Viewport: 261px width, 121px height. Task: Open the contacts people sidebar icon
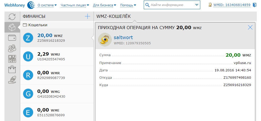(12, 48)
